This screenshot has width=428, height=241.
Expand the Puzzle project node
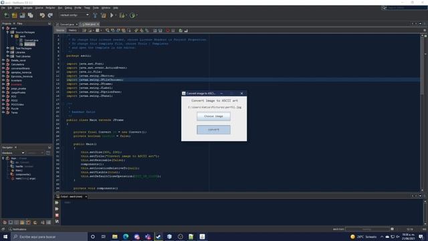(3, 108)
